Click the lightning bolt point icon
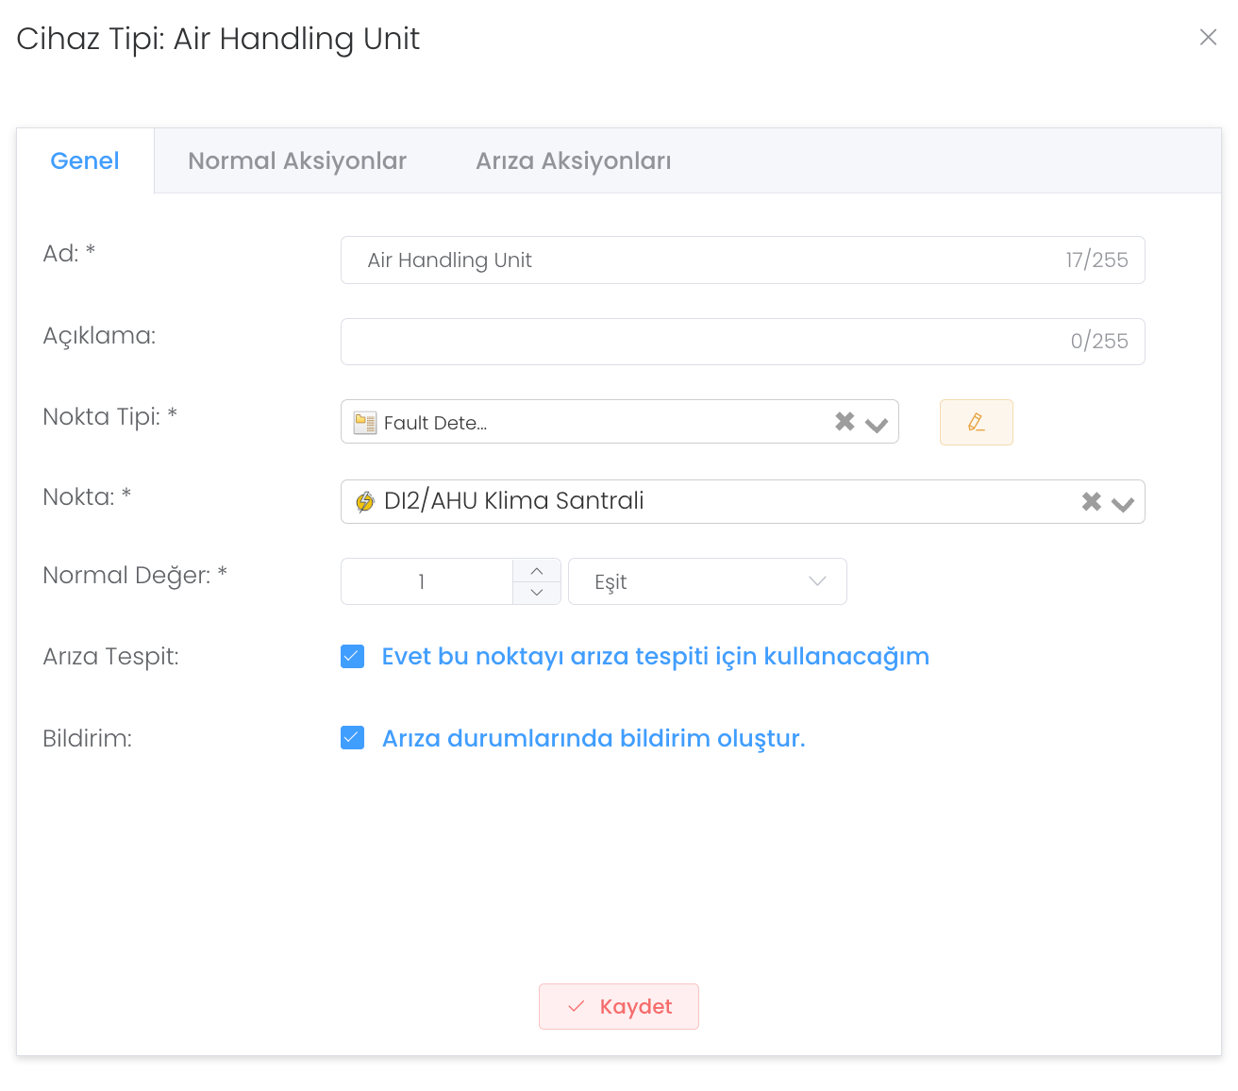Screen dimensions: 1238x1091 pos(364,501)
